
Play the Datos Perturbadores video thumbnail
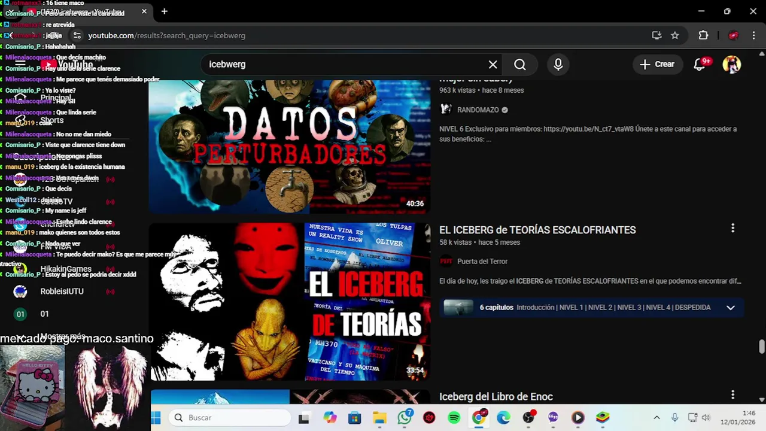[290, 147]
